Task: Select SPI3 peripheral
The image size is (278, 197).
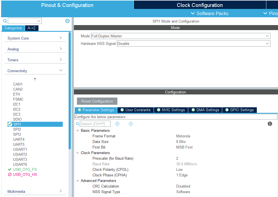Action: coord(17,134)
